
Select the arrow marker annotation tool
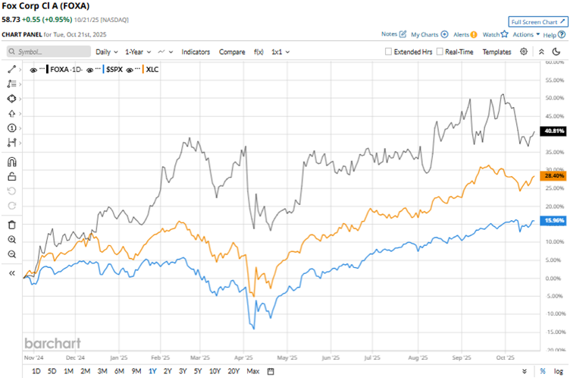coord(11,114)
